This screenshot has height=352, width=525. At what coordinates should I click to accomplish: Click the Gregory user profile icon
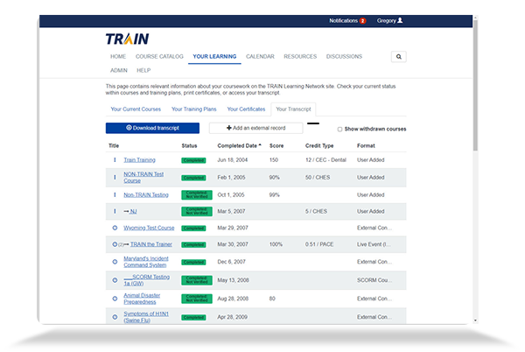(x=400, y=20)
